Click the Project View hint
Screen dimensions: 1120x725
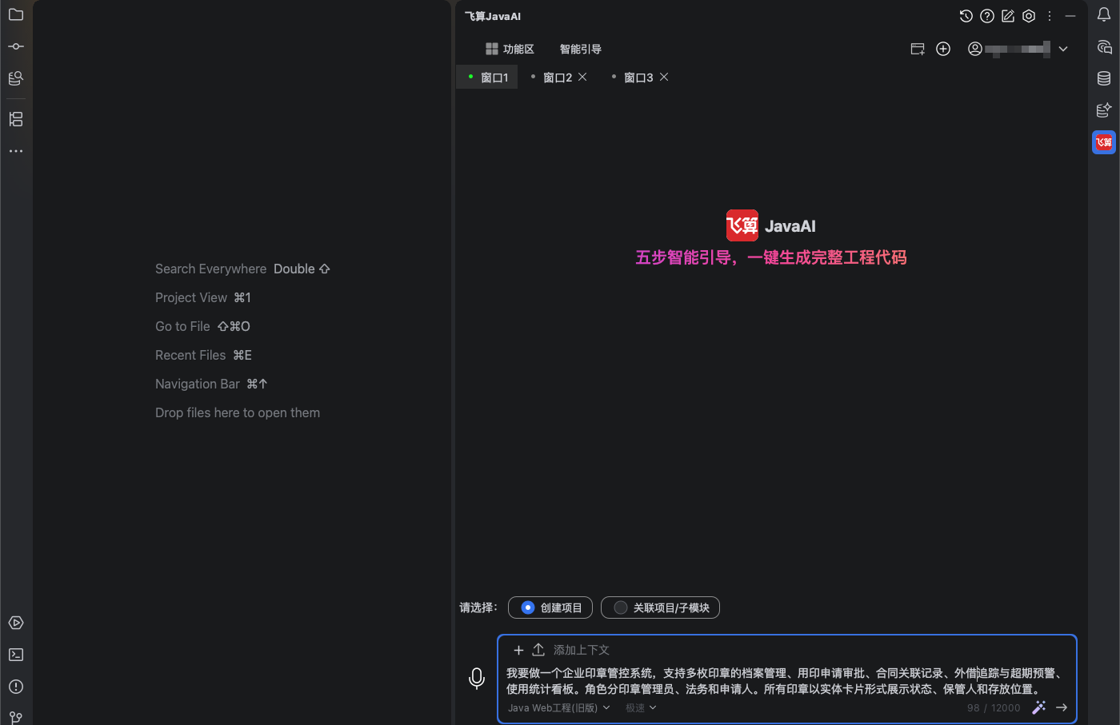203,297
